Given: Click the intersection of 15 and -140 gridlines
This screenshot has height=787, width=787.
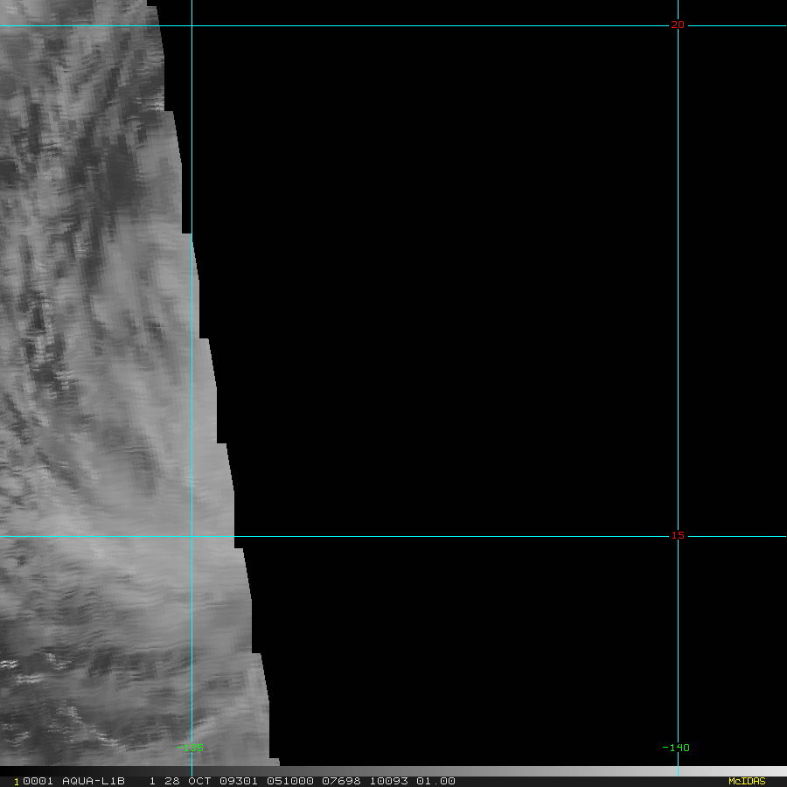Looking at the screenshot, I should pos(678,537).
